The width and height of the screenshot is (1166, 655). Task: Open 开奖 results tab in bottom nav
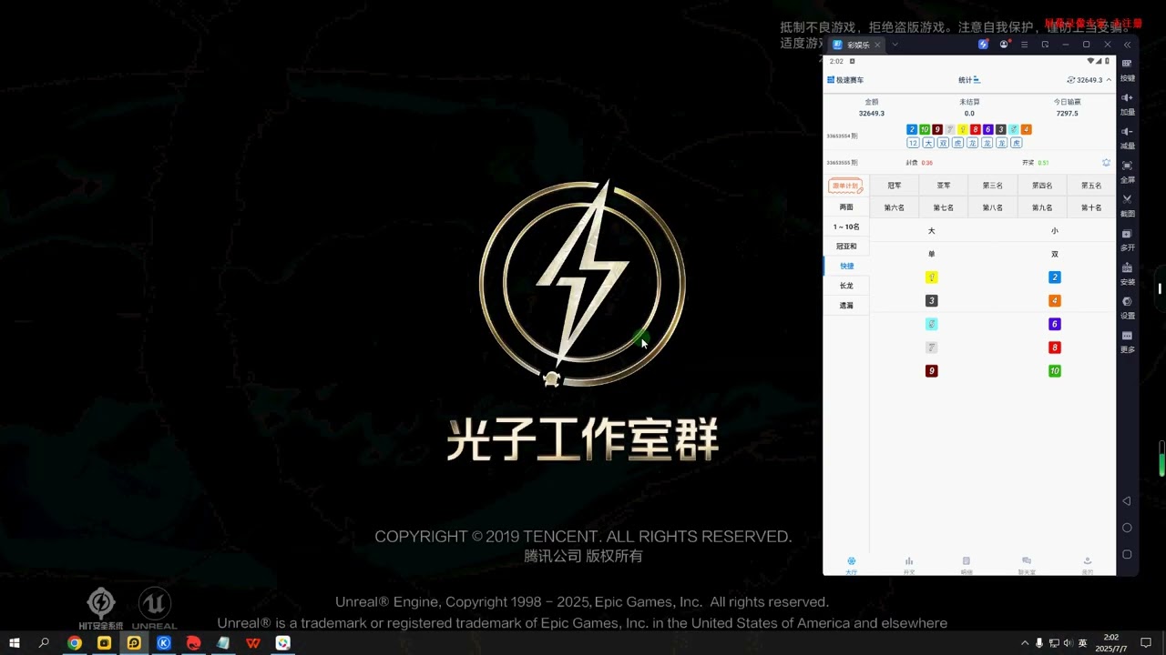(909, 565)
